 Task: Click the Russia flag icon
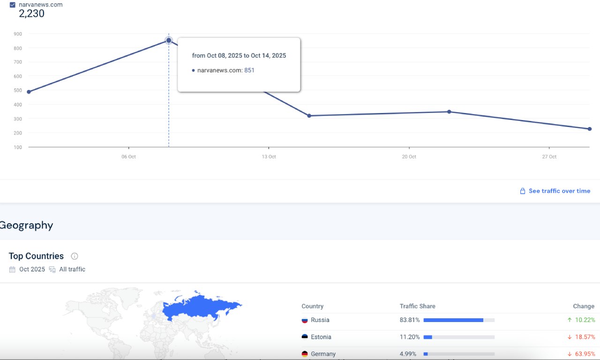click(x=305, y=320)
